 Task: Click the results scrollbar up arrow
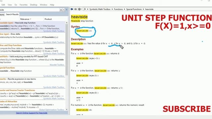pos(67,23)
